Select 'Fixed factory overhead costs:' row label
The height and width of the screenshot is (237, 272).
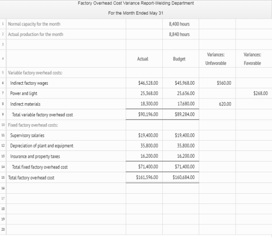click(x=33, y=125)
